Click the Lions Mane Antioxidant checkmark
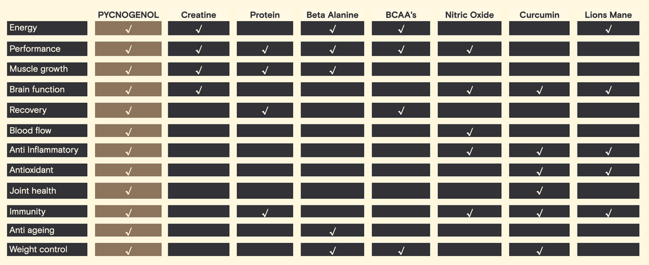The height and width of the screenshot is (265, 649). tap(608, 171)
